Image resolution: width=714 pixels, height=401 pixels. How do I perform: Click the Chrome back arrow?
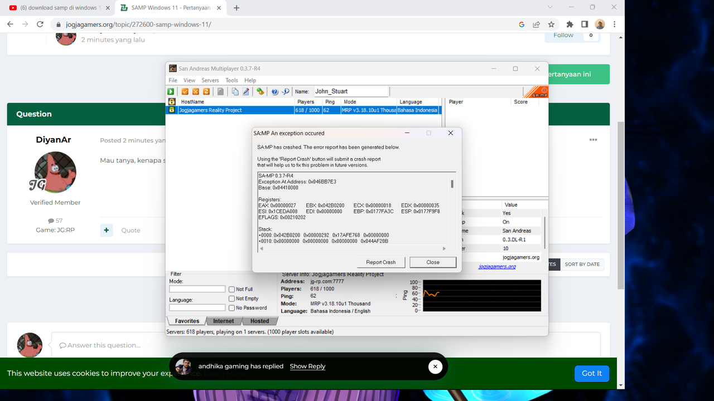(10, 25)
